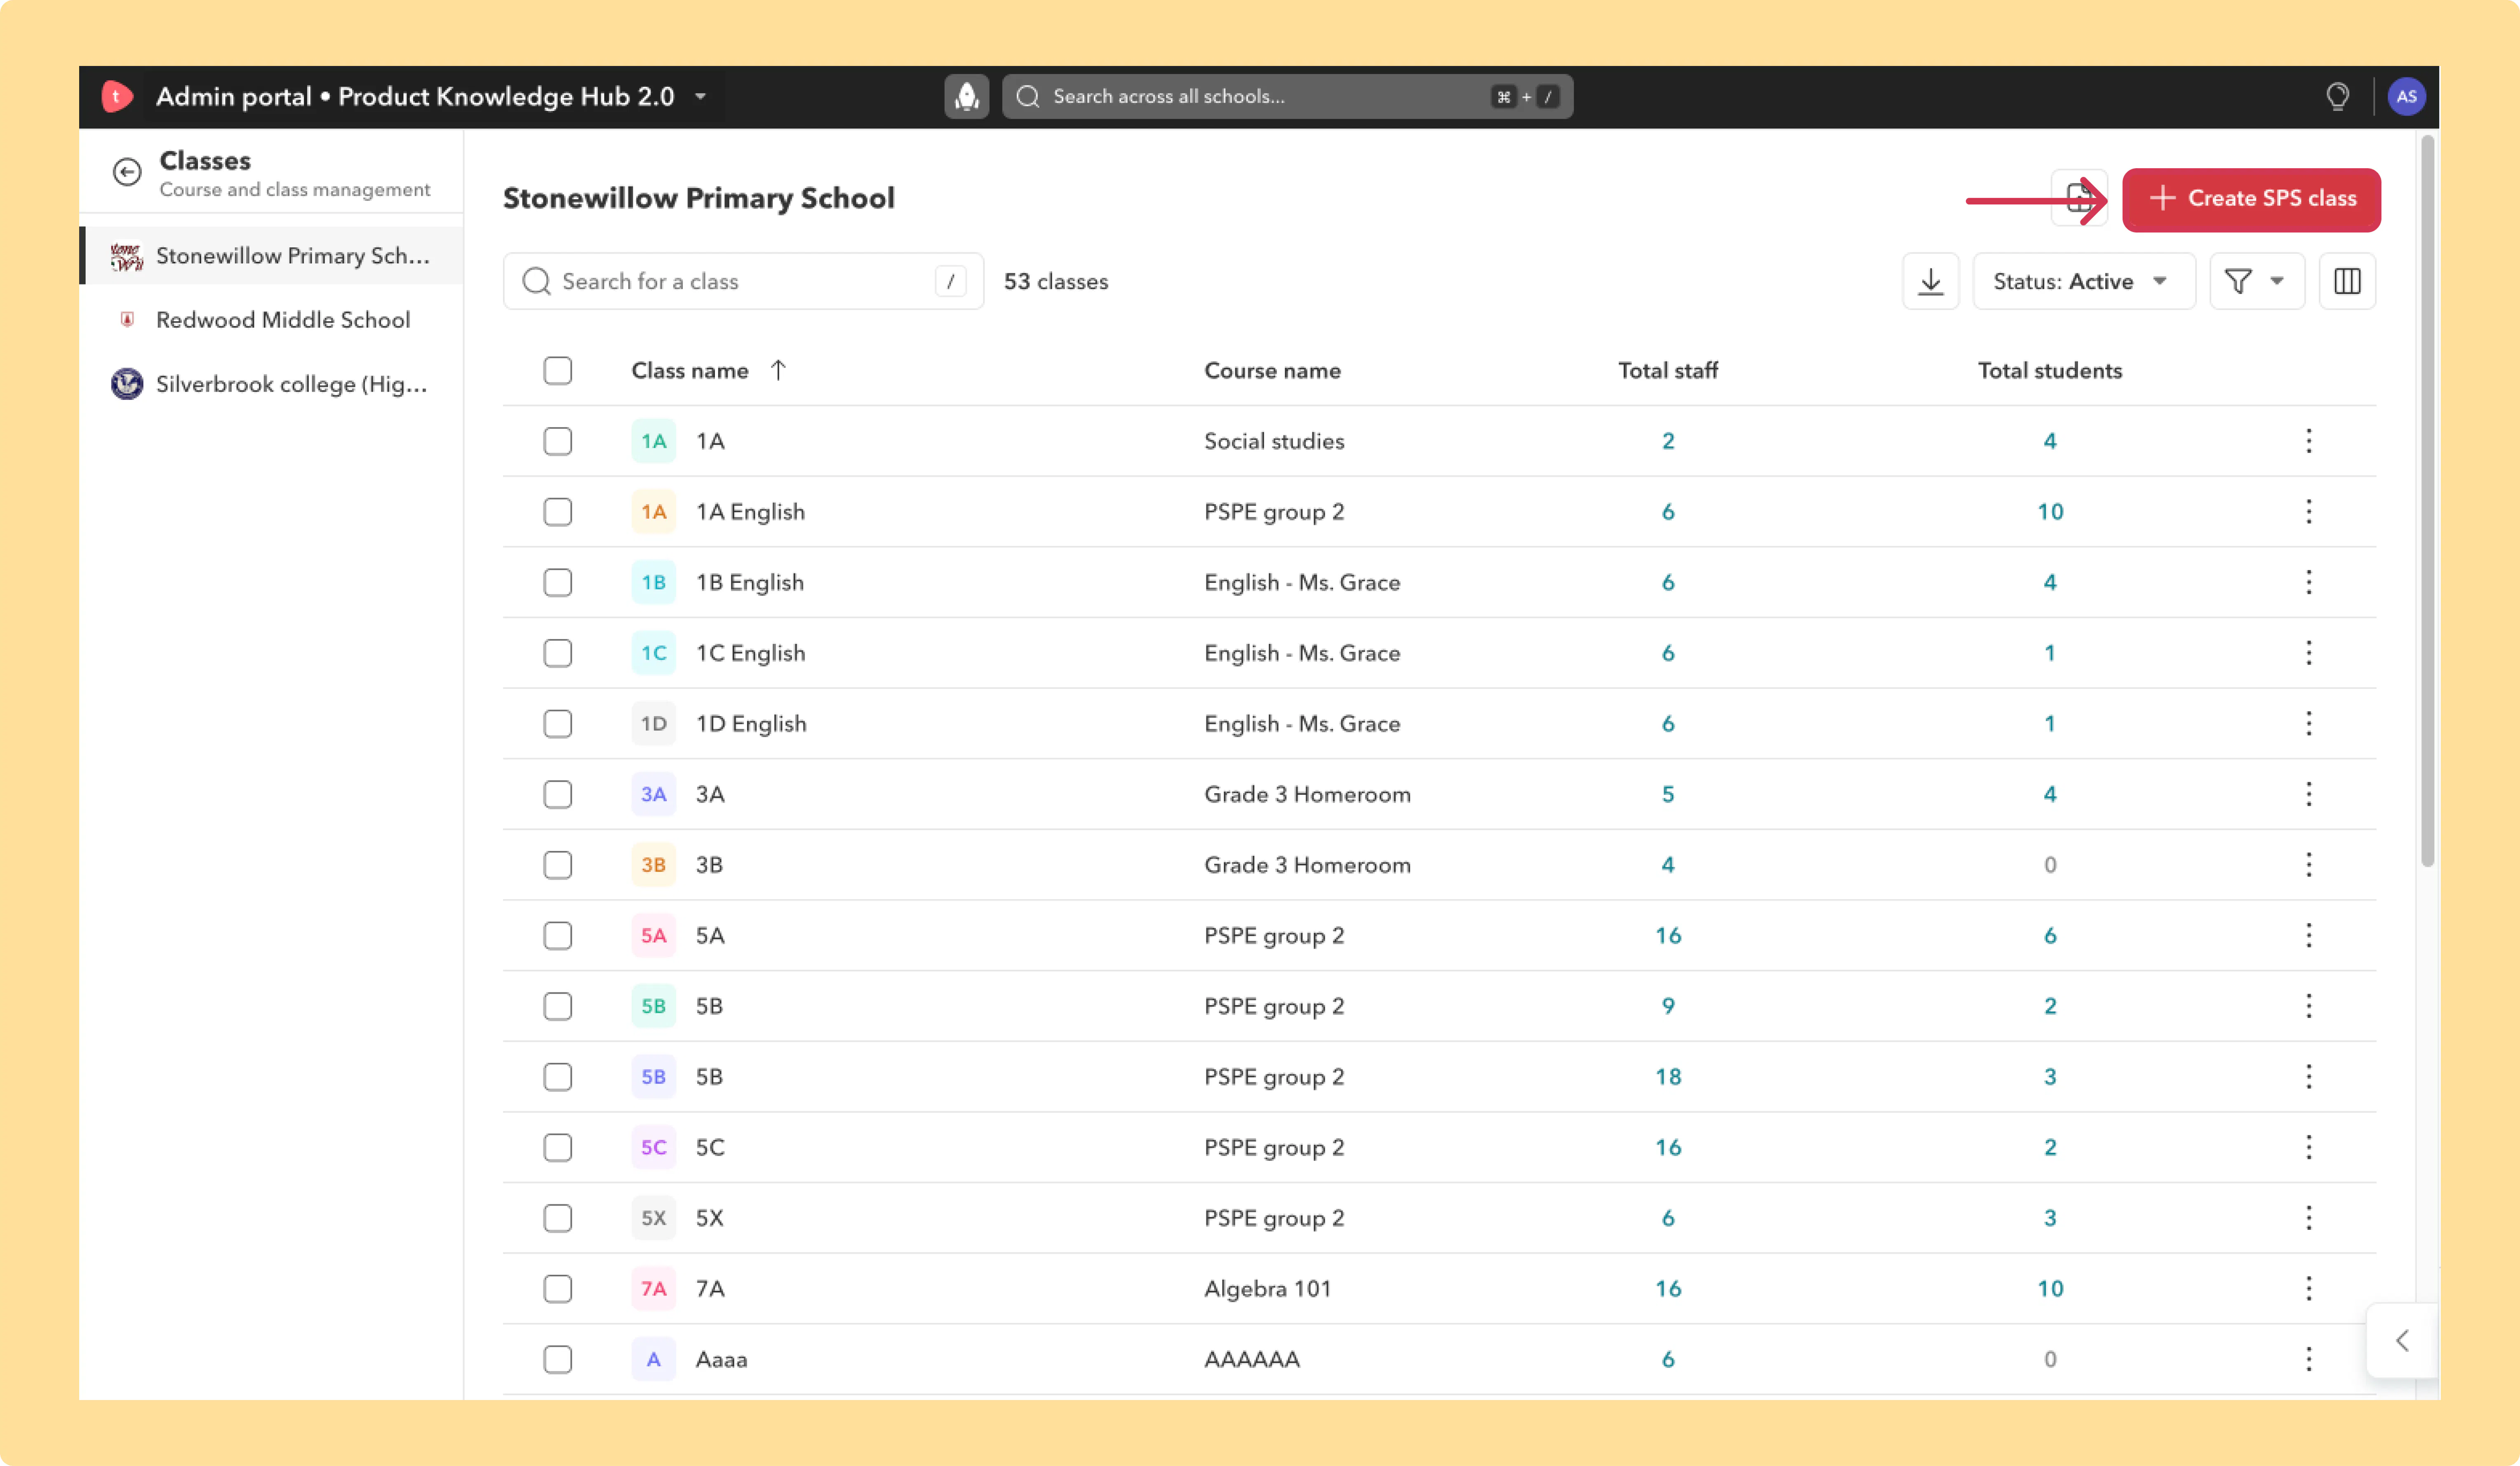The height and width of the screenshot is (1466, 2520).
Task: Open more options for class 5X
Action: (2308, 1218)
